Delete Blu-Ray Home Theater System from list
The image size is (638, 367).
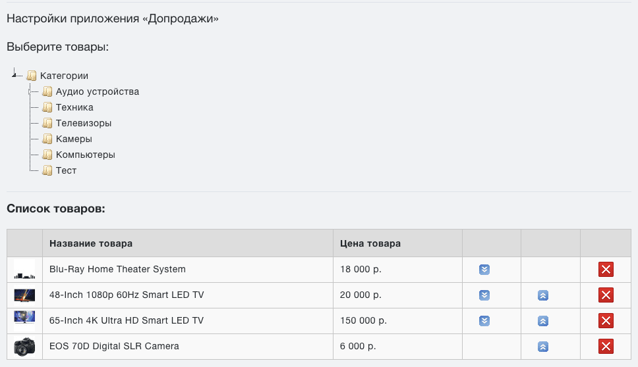point(606,270)
